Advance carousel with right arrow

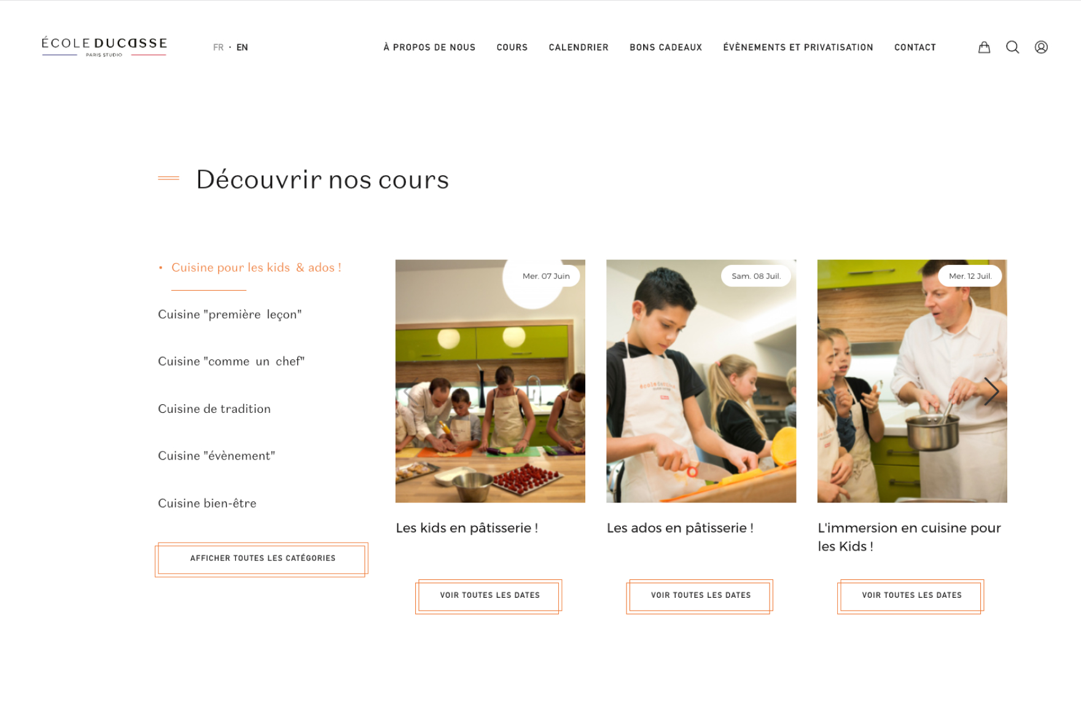click(x=991, y=391)
